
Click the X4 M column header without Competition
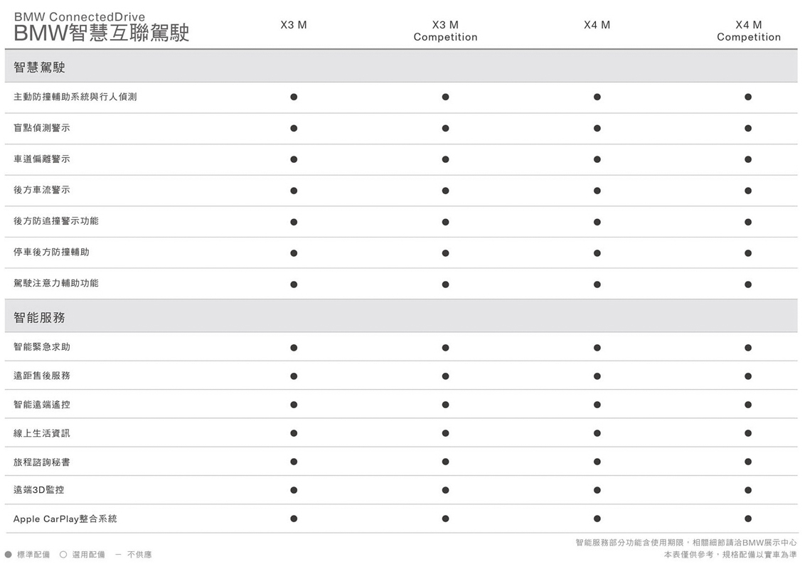click(x=597, y=25)
